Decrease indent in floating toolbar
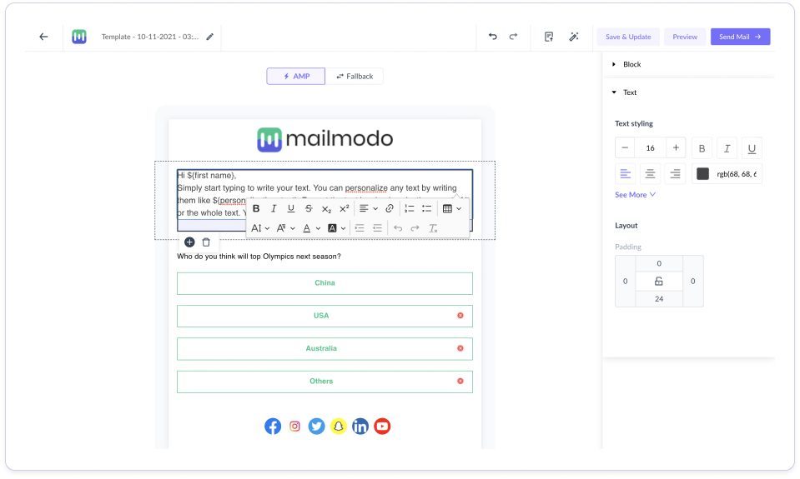The height and width of the screenshot is (479, 800). click(x=378, y=228)
